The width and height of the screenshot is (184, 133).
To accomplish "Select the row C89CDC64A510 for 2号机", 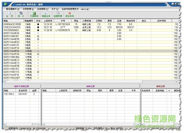I will pos(91,27).
